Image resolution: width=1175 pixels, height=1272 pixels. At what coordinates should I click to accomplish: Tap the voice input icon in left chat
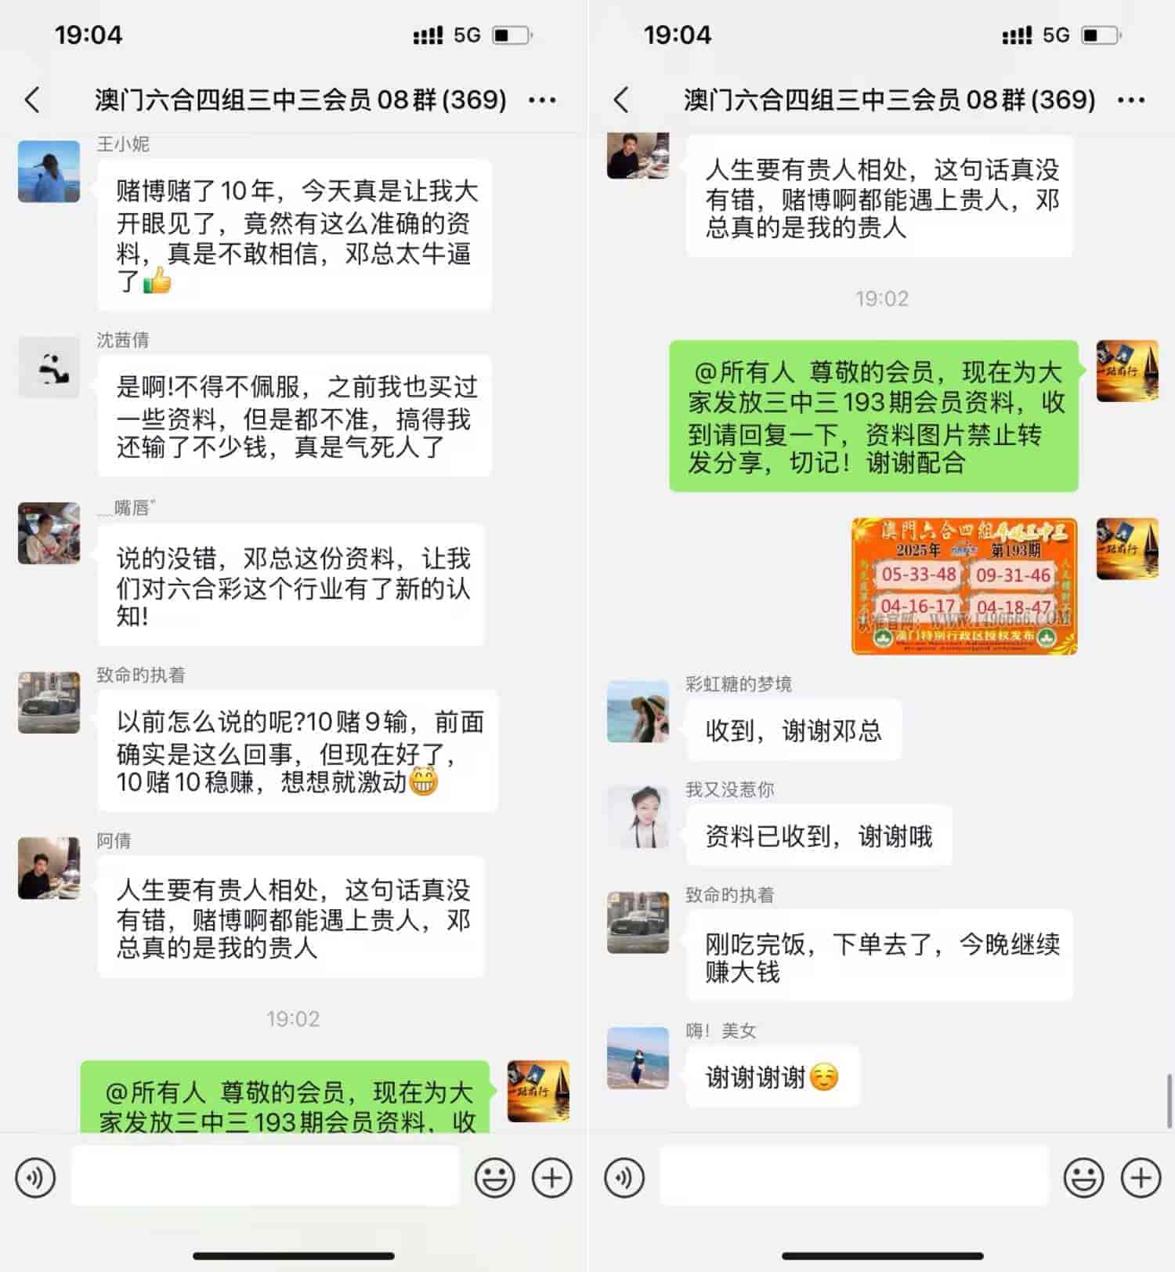click(35, 1177)
